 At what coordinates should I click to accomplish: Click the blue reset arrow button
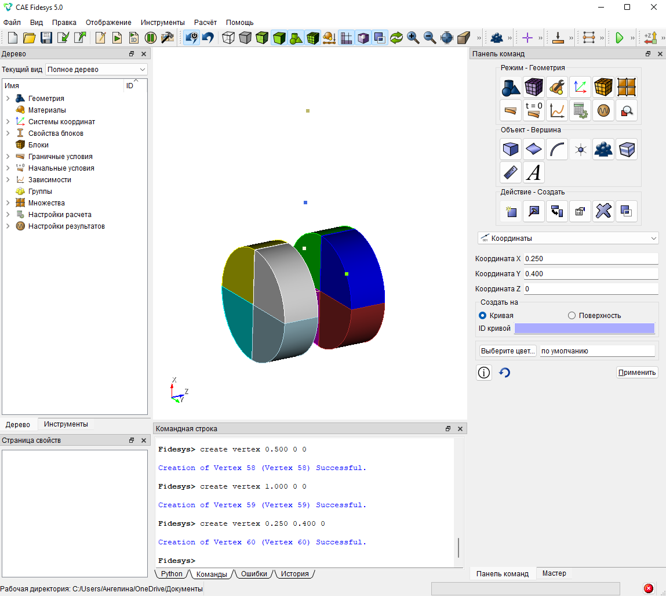tap(505, 373)
